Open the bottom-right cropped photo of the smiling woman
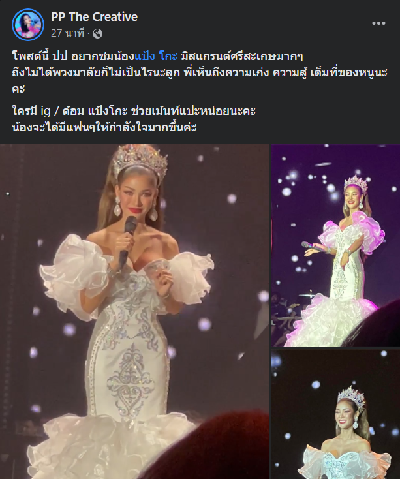Image resolution: width=400 pixels, height=479 pixels. pos(336,414)
